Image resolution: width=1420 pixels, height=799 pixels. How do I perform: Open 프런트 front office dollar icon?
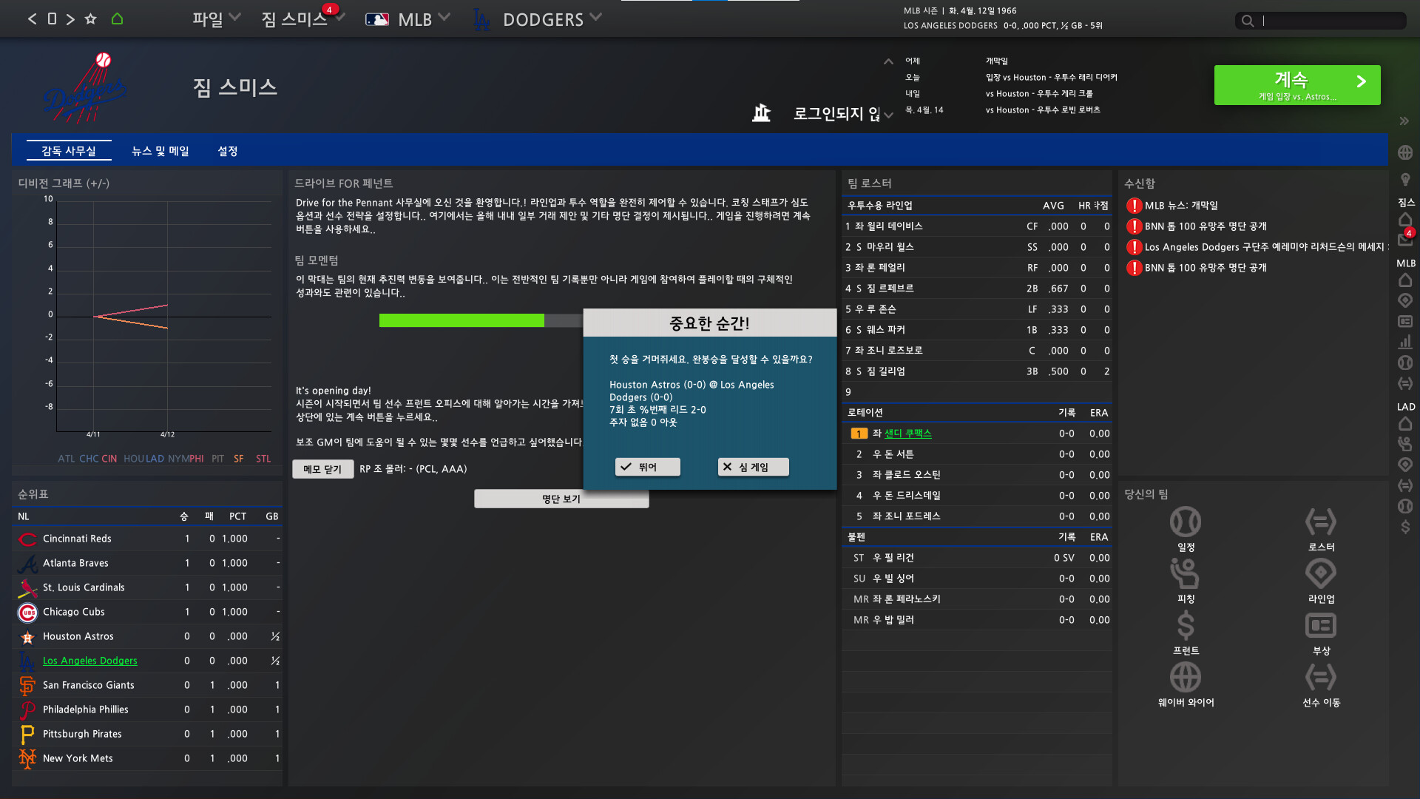(1186, 626)
